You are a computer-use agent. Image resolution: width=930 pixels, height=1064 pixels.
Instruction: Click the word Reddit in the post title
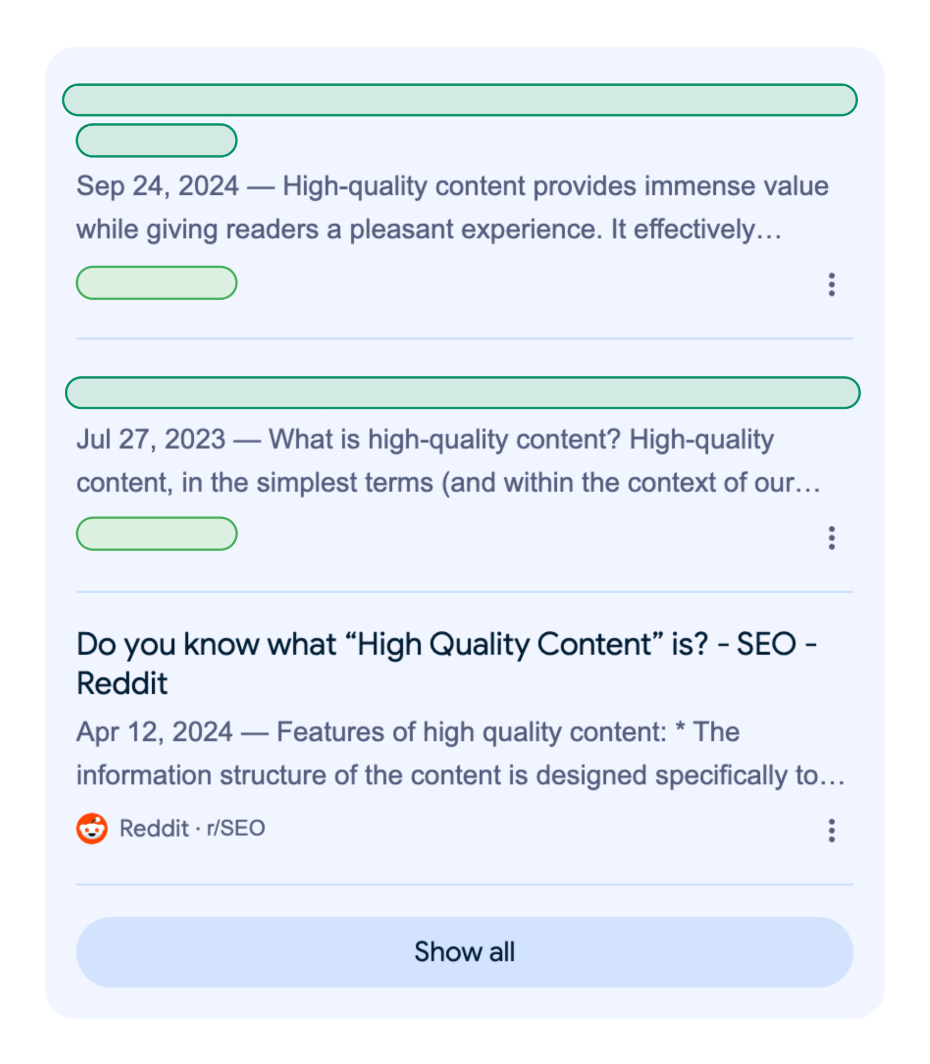click(x=121, y=683)
